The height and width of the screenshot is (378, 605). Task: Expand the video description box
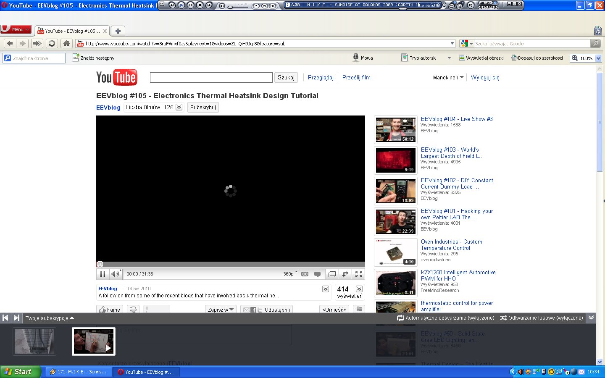click(x=326, y=289)
